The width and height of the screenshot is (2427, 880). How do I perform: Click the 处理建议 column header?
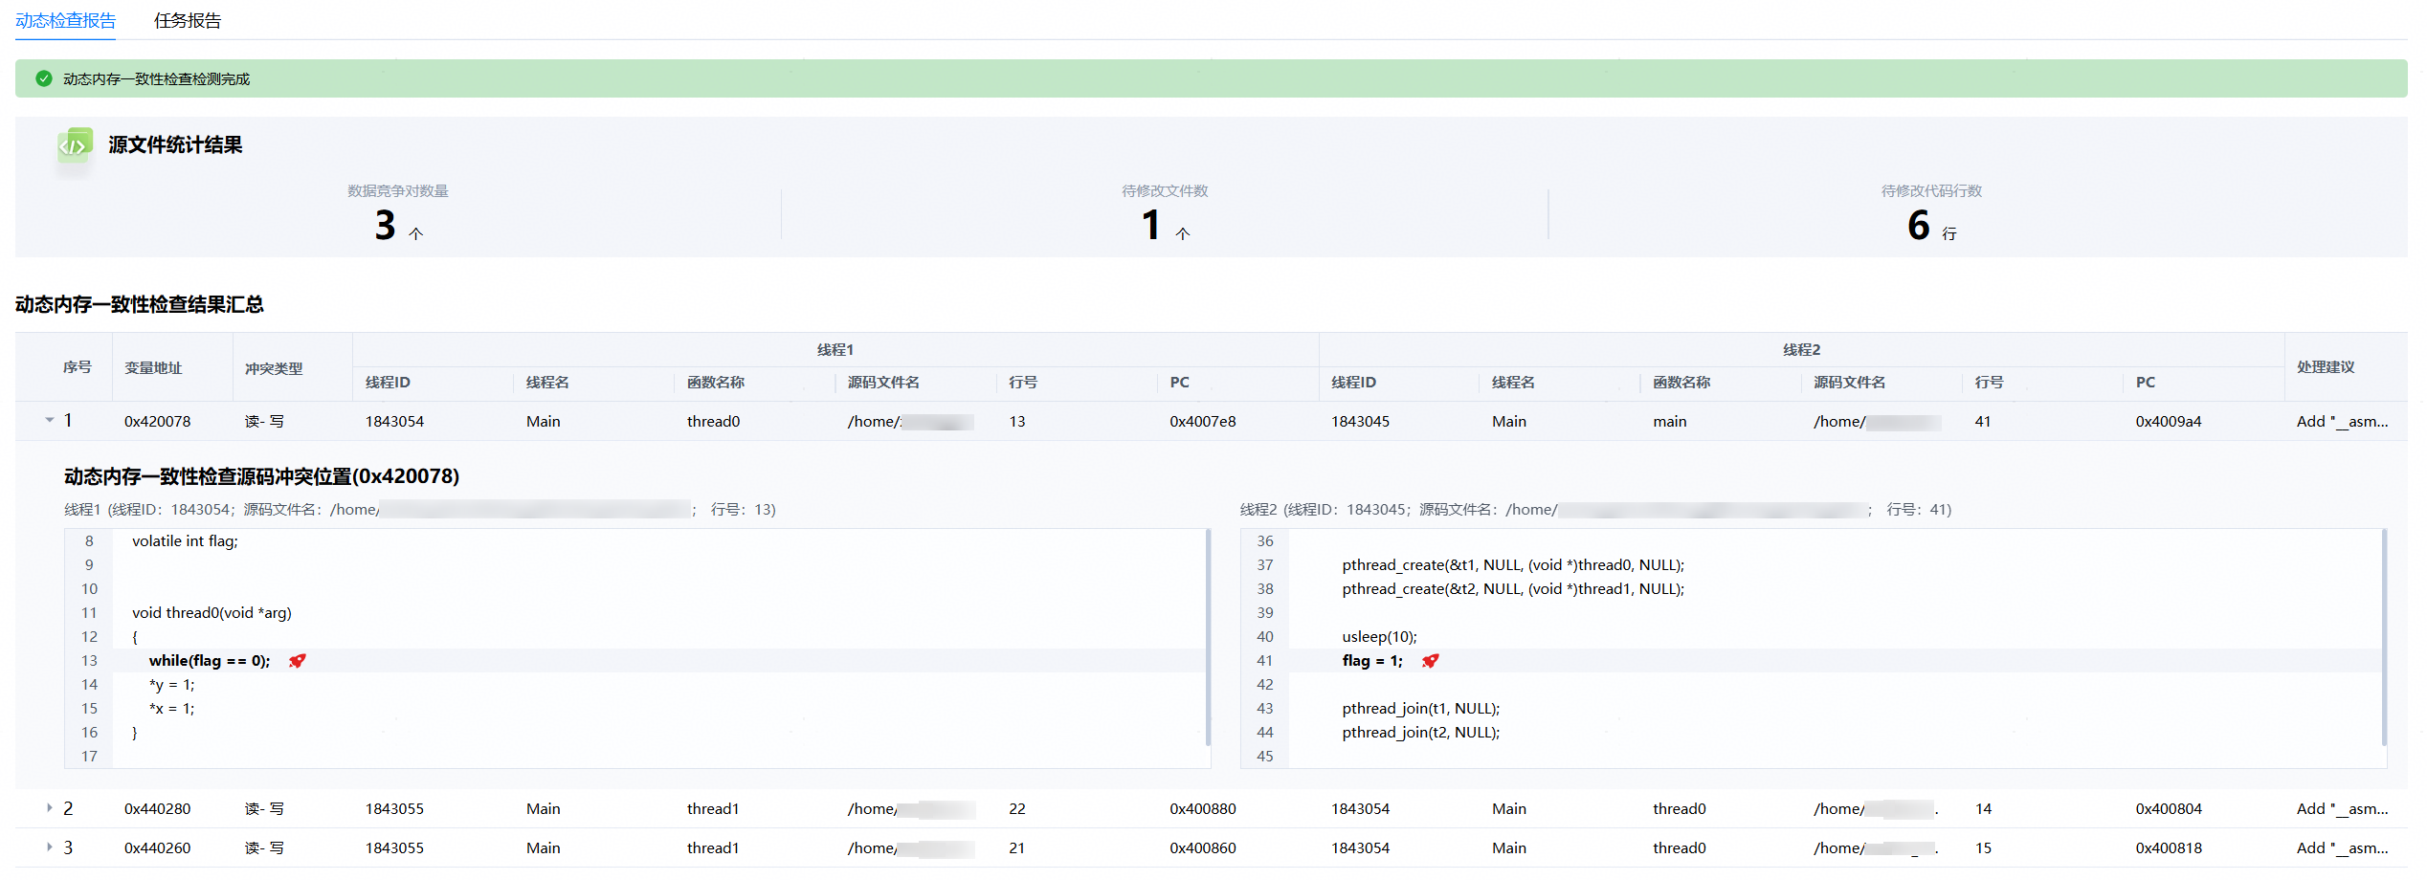tap(2326, 367)
